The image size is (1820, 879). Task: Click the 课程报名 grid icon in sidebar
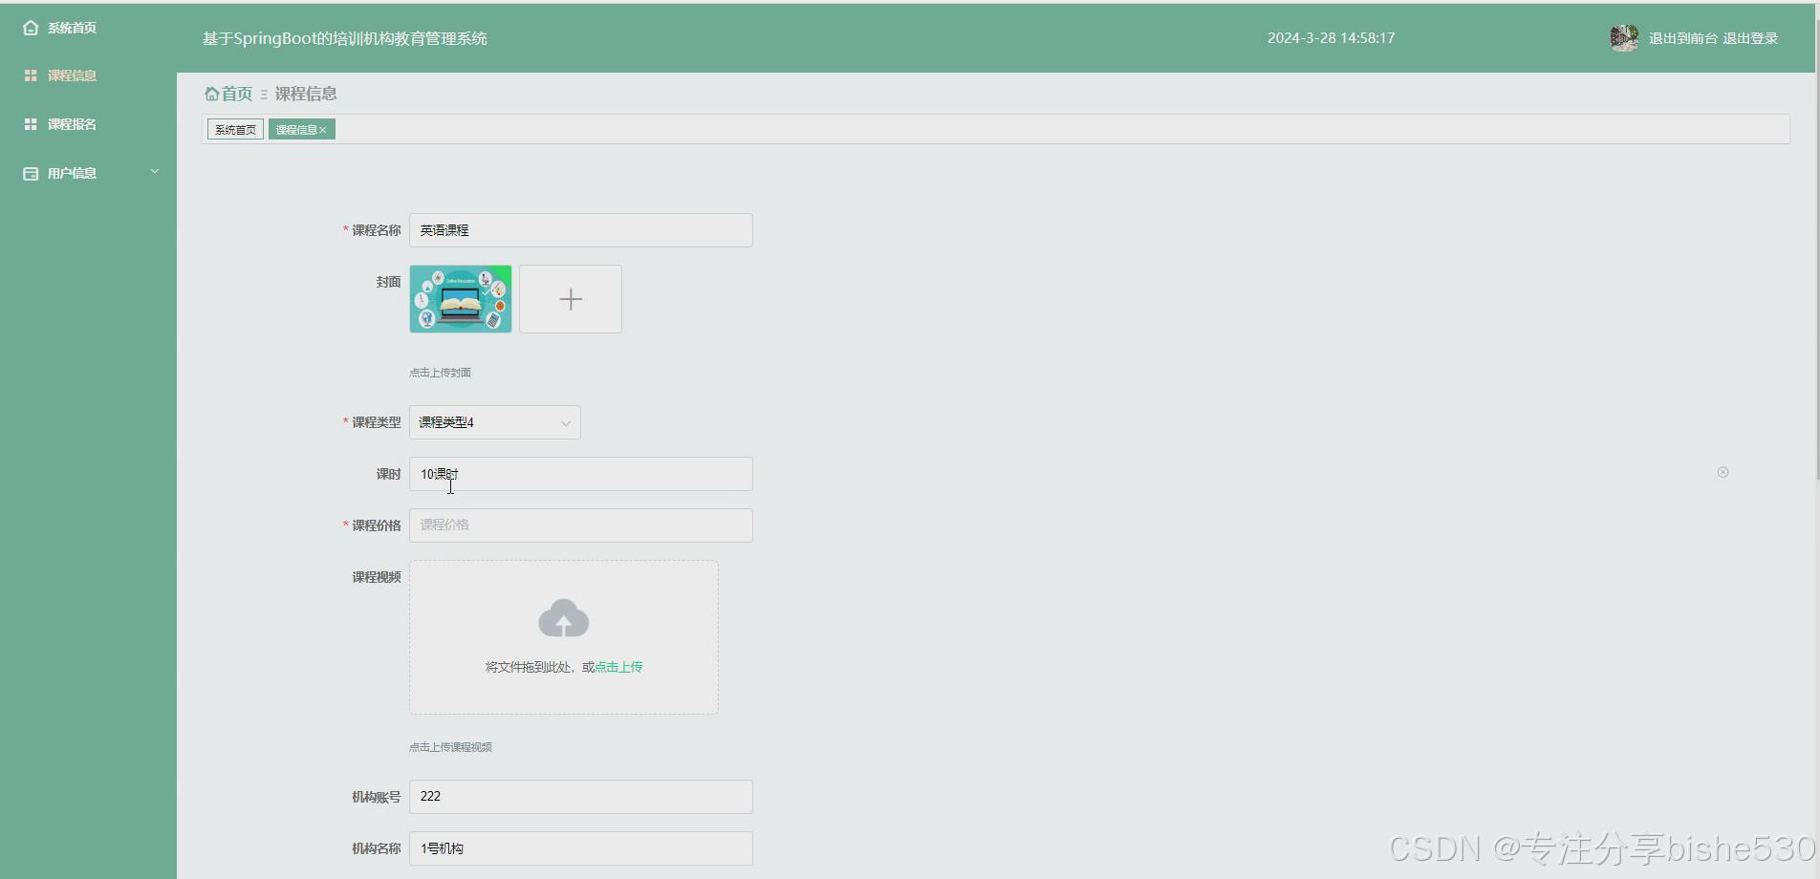click(x=31, y=124)
